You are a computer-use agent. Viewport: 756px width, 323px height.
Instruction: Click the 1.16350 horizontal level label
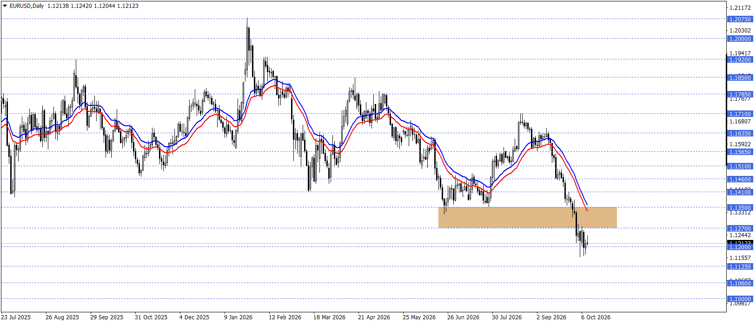740,134
